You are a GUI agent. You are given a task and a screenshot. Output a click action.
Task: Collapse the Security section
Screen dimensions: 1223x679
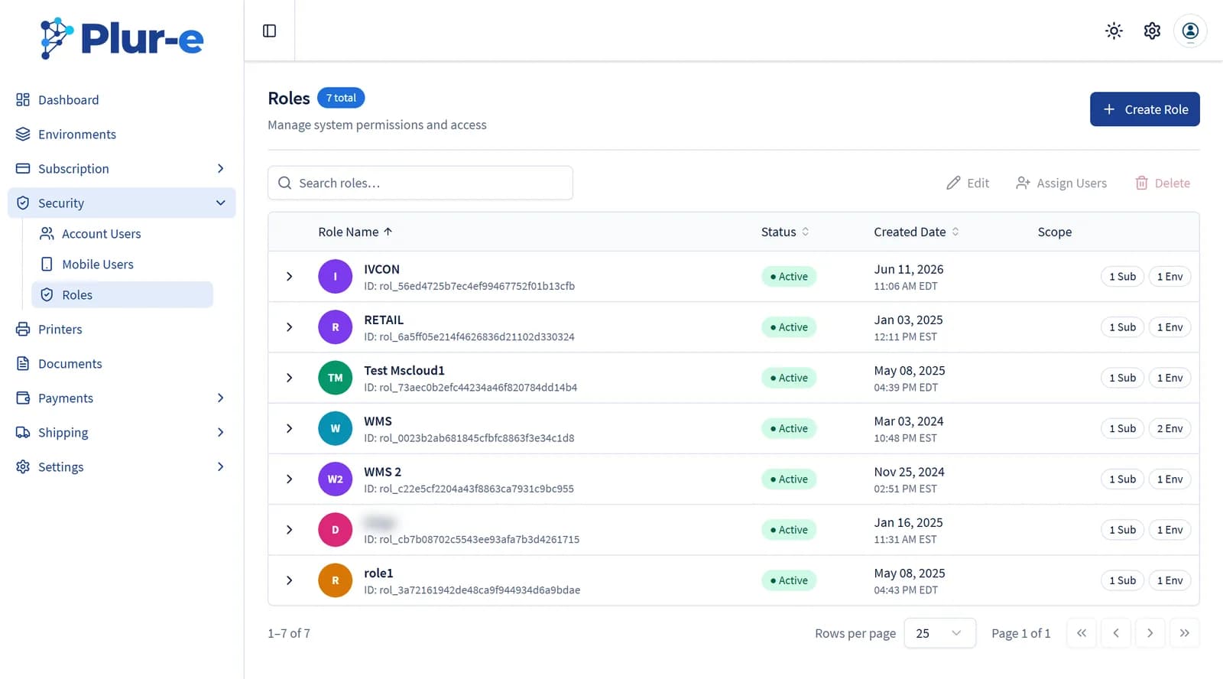[x=122, y=203]
